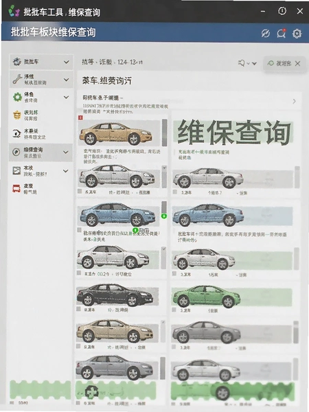
Task: Select the dark grey car thumbnail
Action: coord(207,332)
